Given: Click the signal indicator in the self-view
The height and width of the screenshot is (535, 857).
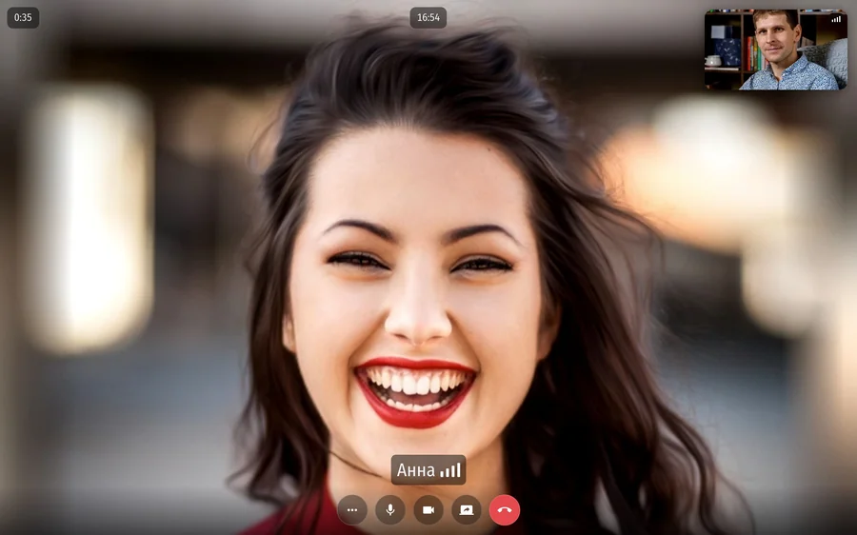Looking at the screenshot, I should (x=836, y=19).
